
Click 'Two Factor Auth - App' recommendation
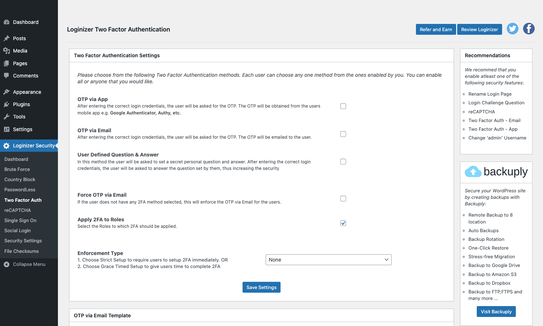(x=493, y=129)
